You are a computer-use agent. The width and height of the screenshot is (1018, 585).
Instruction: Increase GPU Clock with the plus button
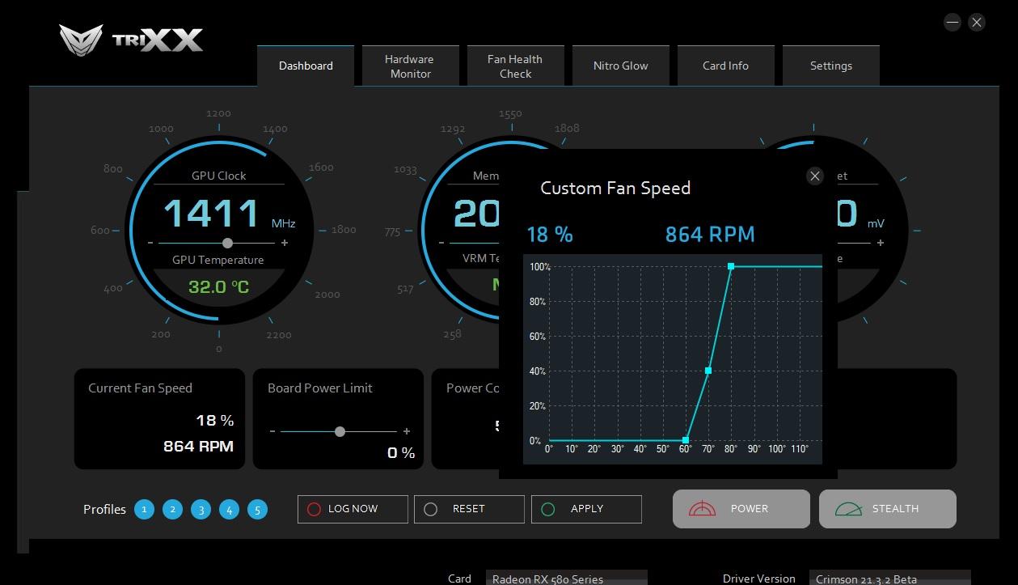(285, 243)
